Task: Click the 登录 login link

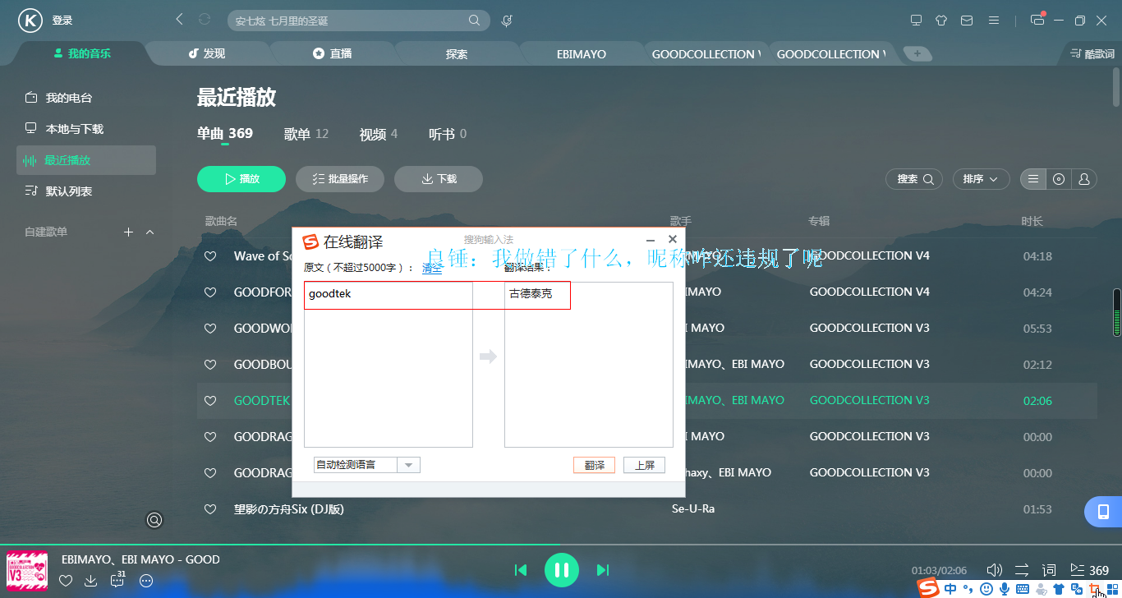Action: click(x=62, y=21)
